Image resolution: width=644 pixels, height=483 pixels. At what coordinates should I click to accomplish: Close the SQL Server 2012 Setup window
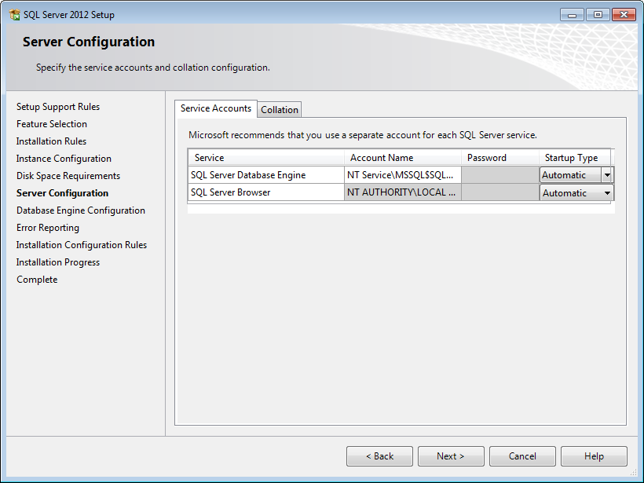(624, 15)
